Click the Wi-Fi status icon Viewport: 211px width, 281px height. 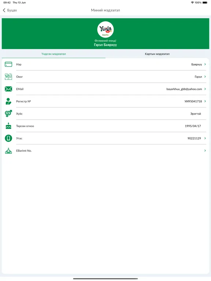point(192,3)
